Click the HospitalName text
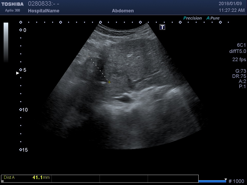 pos(43,11)
